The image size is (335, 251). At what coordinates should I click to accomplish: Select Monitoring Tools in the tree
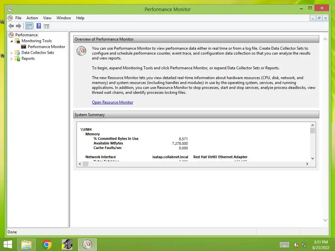[37, 41]
